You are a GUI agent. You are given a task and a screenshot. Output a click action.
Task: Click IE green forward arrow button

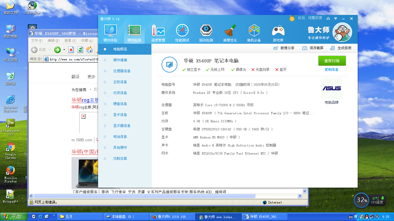[x=57, y=50]
